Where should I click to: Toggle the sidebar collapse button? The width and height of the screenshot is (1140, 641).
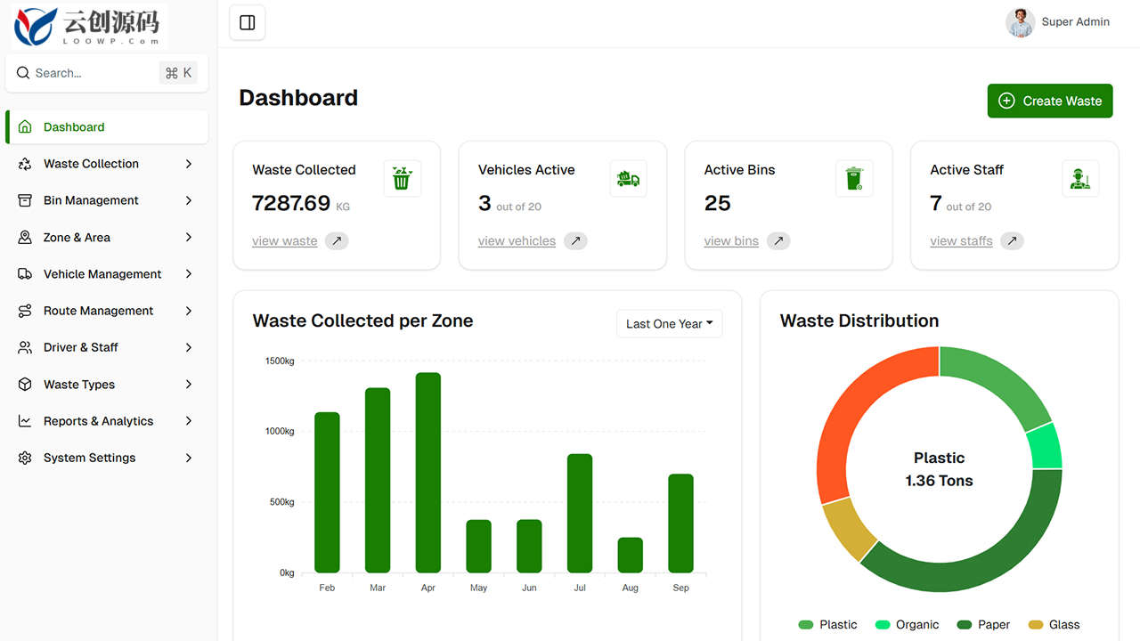coord(248,23)
